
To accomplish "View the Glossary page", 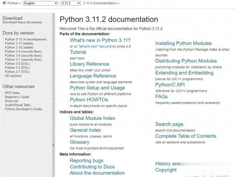I will tap(79, 142).
